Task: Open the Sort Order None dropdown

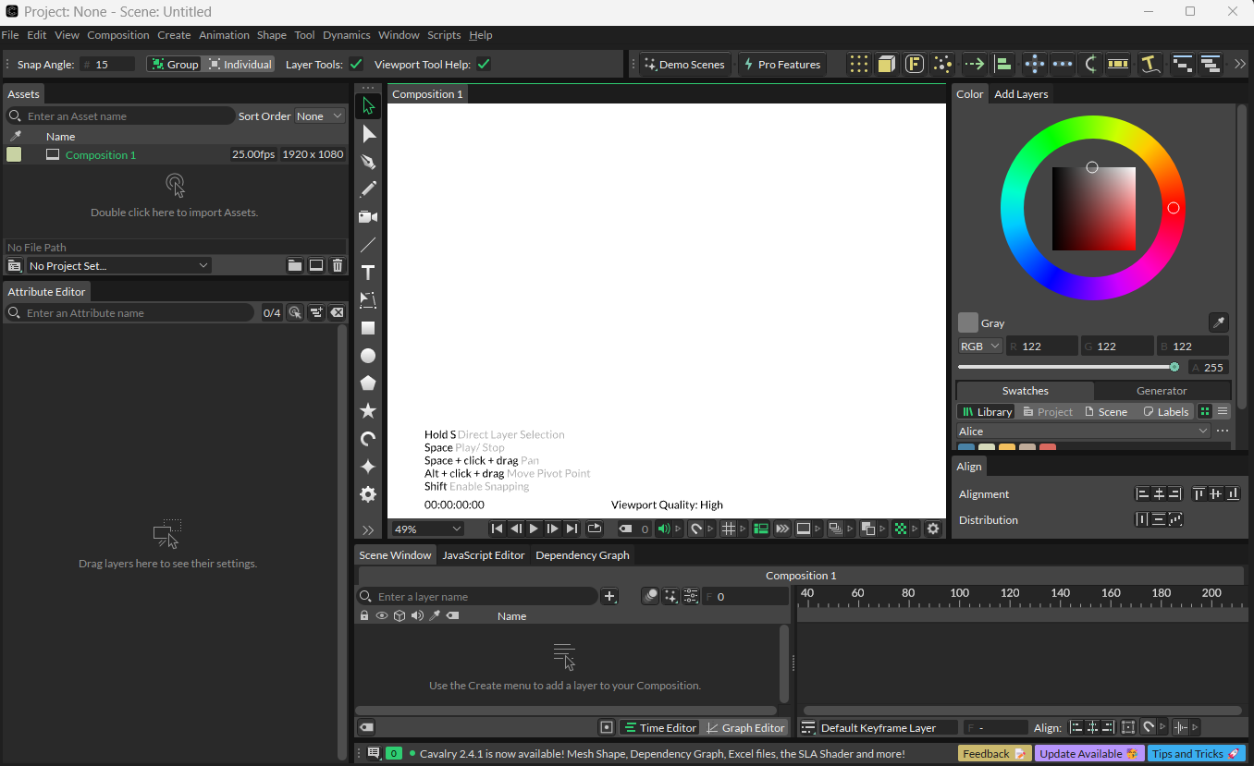Action: pyautogui.click(x=319, y=116)
